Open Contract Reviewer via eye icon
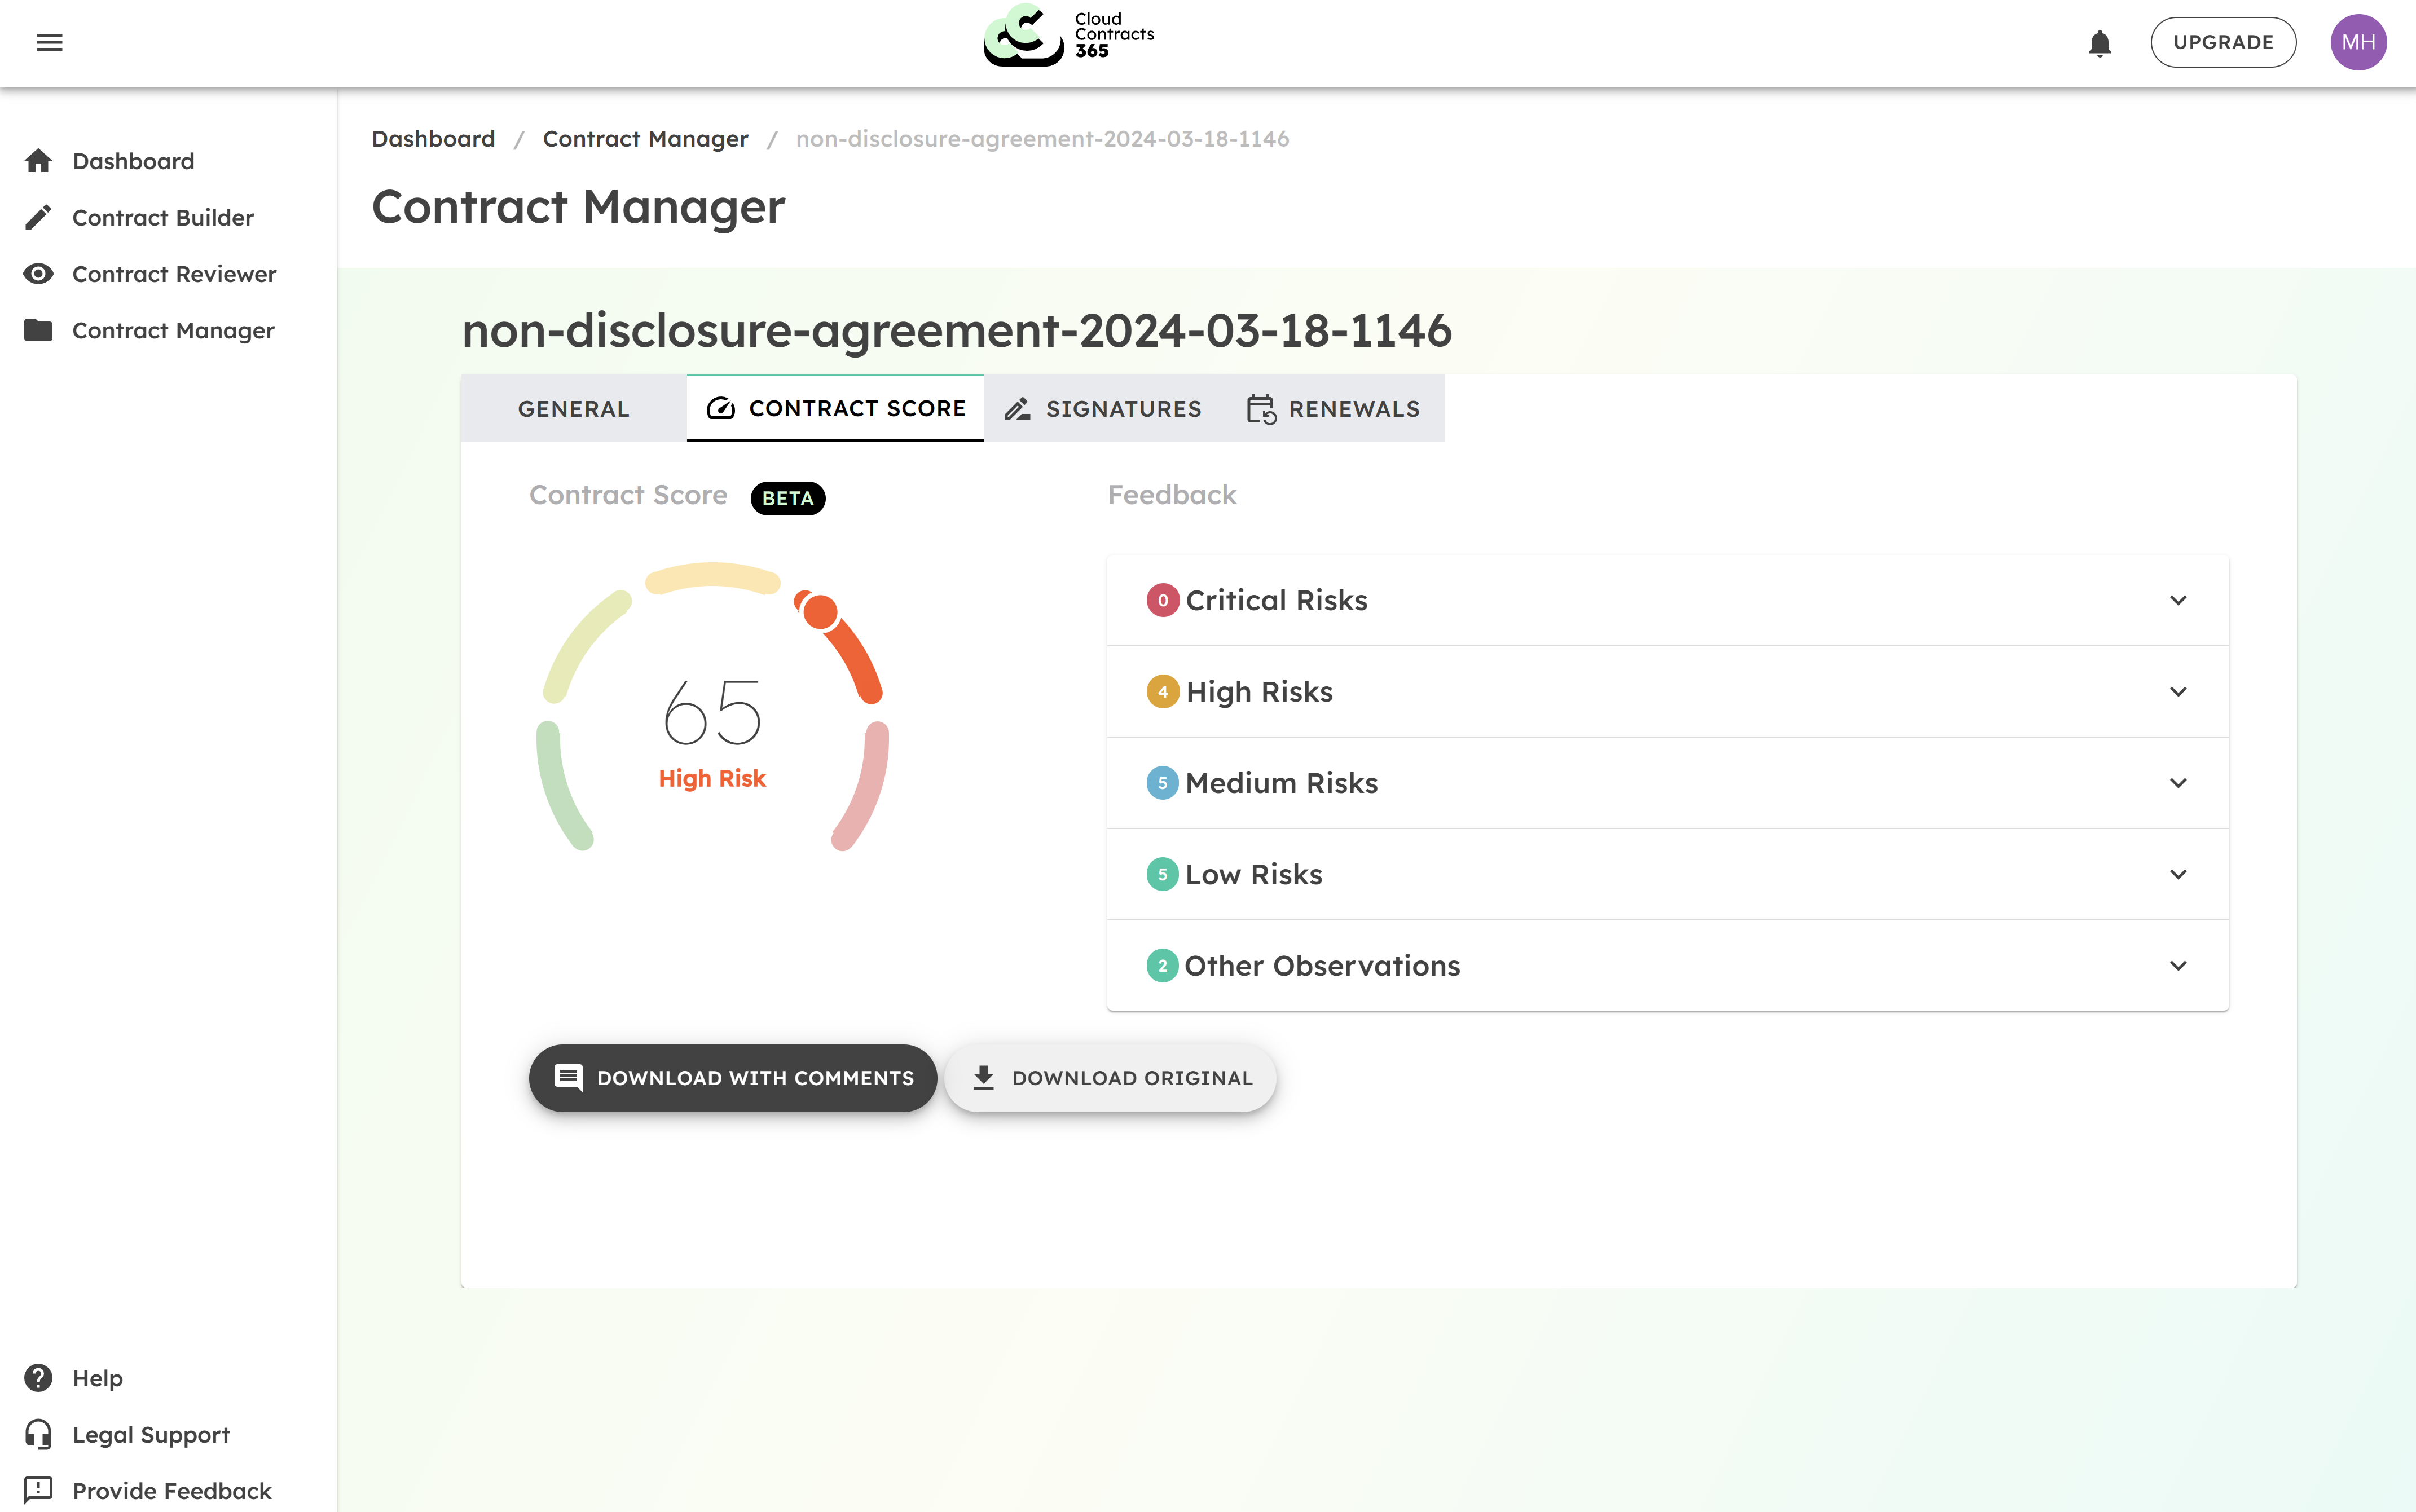This screenshot has height=1512, width=2416. [x=38, y=274]
